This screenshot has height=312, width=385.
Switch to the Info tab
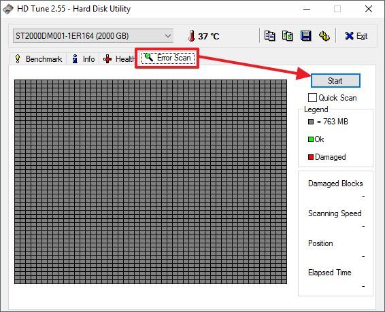pos(83,59)
